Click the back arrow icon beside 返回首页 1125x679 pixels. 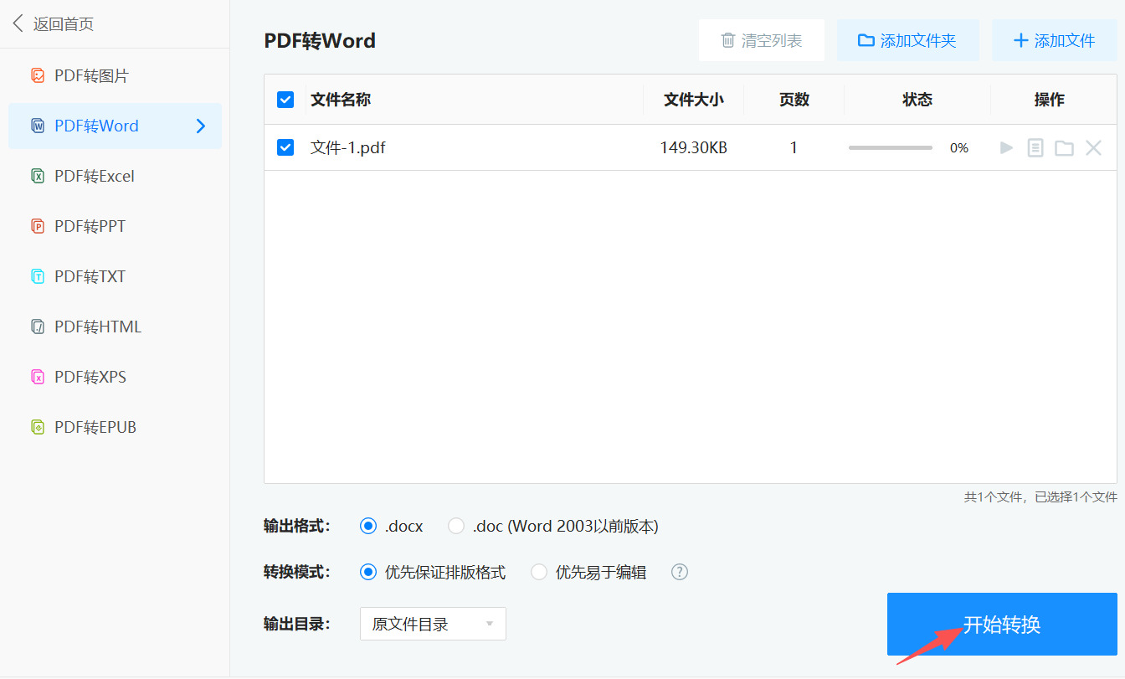coord(18,23)
